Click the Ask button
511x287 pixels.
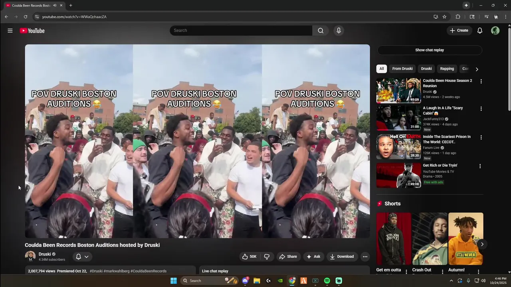[313, 257]
